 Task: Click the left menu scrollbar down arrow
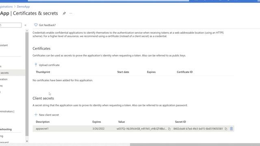pyautogui.click(x=27, y=141)
